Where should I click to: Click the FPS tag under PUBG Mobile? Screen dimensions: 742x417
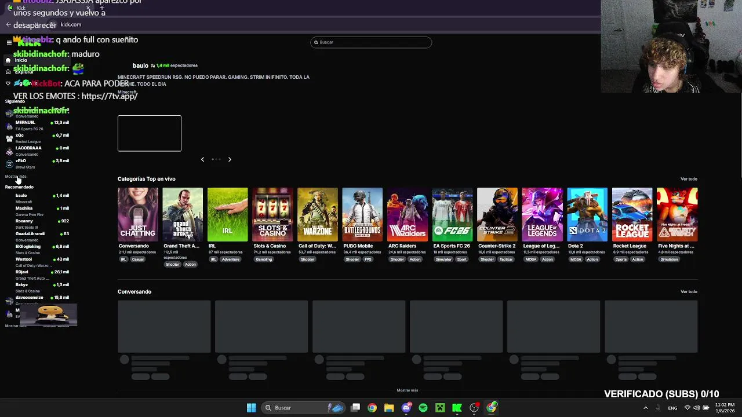pos(368,259)
